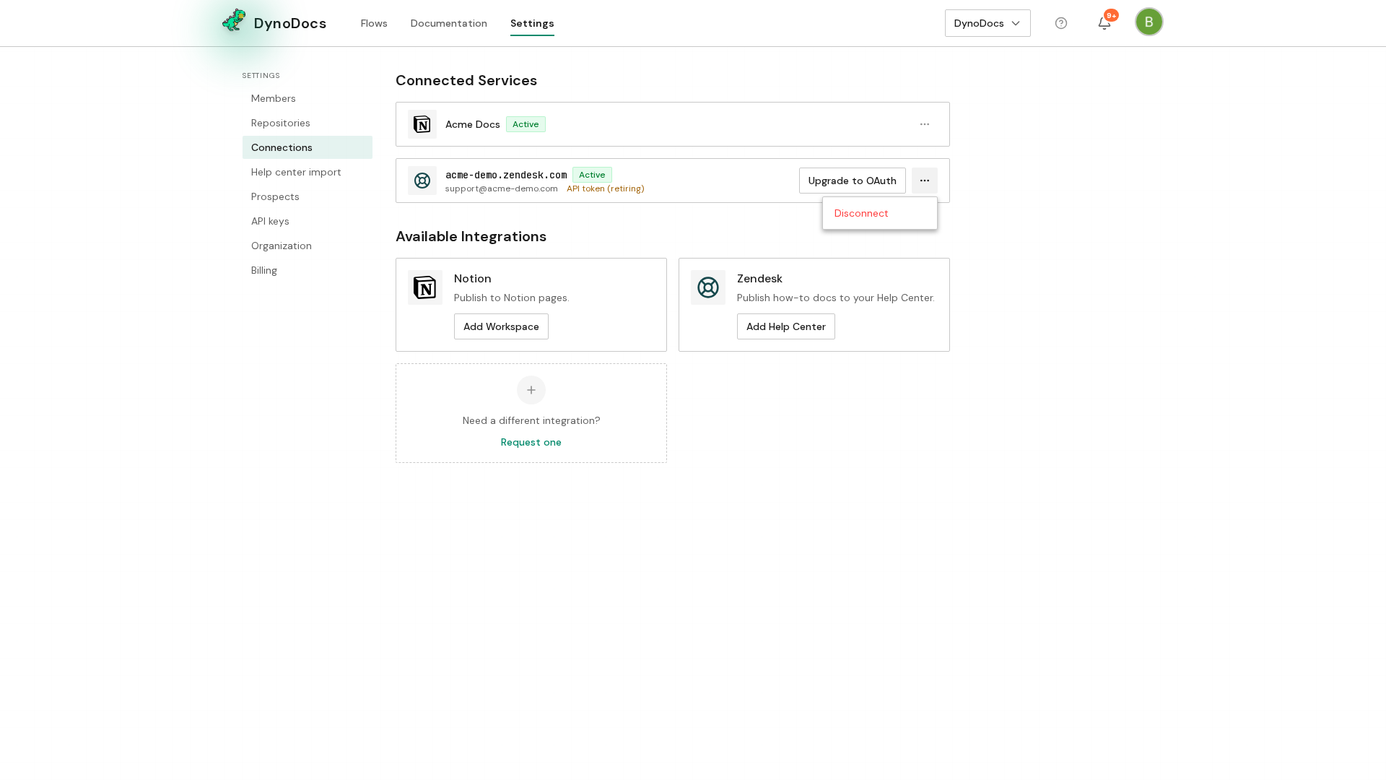
Task: Open the notifications bell
Action: (1104, 23)
